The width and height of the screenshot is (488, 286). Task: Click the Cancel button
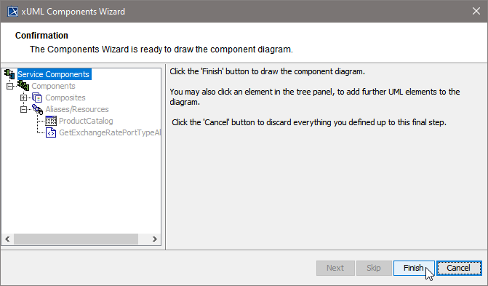click(x=459, y=268)
